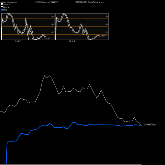The height and width of the screenshot is (165, 165).
Task: Click the 10.89 value in FULL chart
Action: (103, 36)
